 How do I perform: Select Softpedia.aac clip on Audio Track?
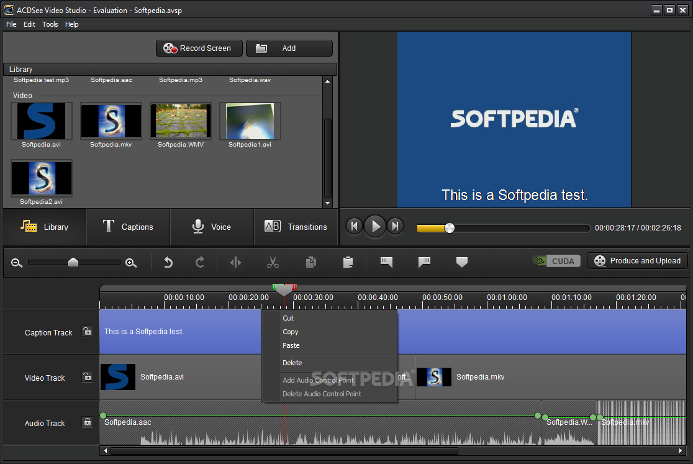320,422
